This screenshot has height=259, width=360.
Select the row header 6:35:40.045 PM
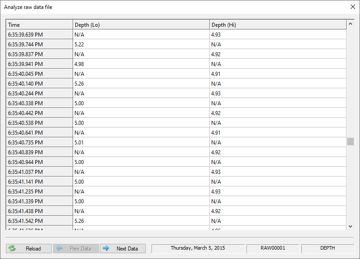pos(40,74)
